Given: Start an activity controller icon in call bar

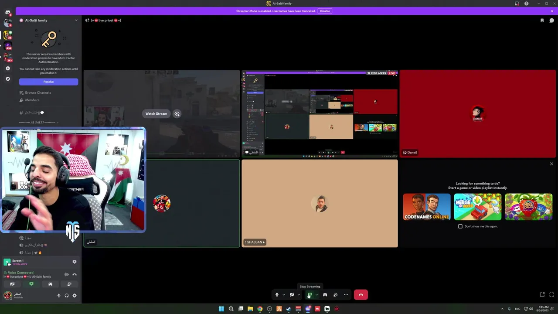Looking at the screenshot, I should (x=325, y=295).
